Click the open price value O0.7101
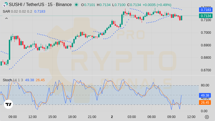This screenshot has height=121, width=215. click(88, 5)
